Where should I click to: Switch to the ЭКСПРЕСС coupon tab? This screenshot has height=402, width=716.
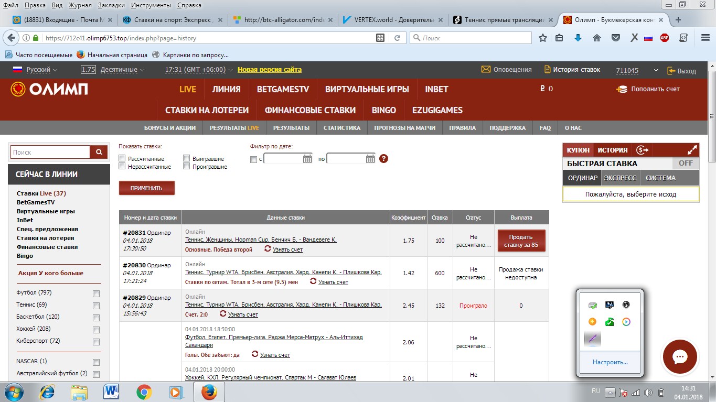(x=620, y=178)
